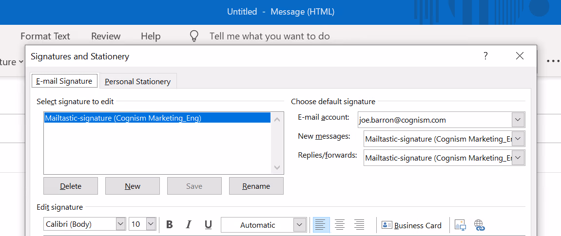Screen dimensions: 561x236
Task: Rename the selected signature
Action: pos(256,186)
